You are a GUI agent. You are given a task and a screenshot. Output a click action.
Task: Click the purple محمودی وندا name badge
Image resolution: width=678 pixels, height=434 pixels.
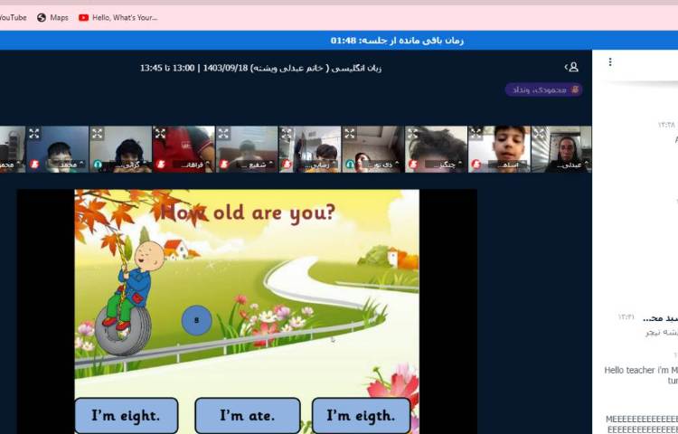[x=543, y=90]
